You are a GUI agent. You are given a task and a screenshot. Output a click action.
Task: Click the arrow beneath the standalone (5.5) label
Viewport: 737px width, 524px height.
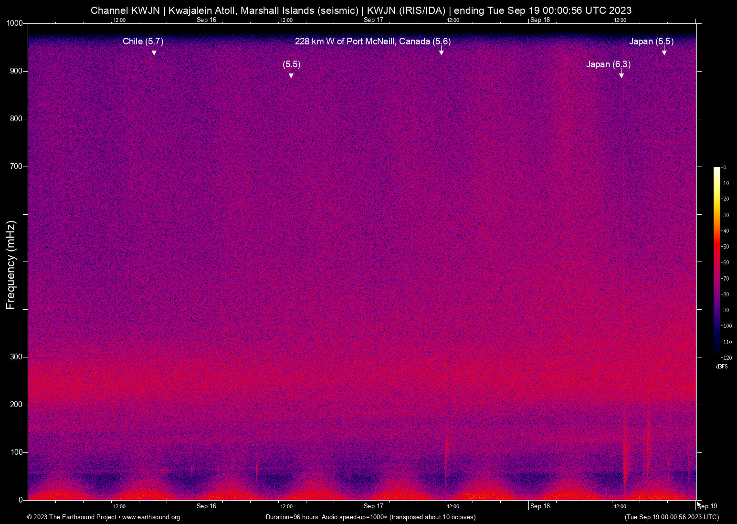(291, 74)
